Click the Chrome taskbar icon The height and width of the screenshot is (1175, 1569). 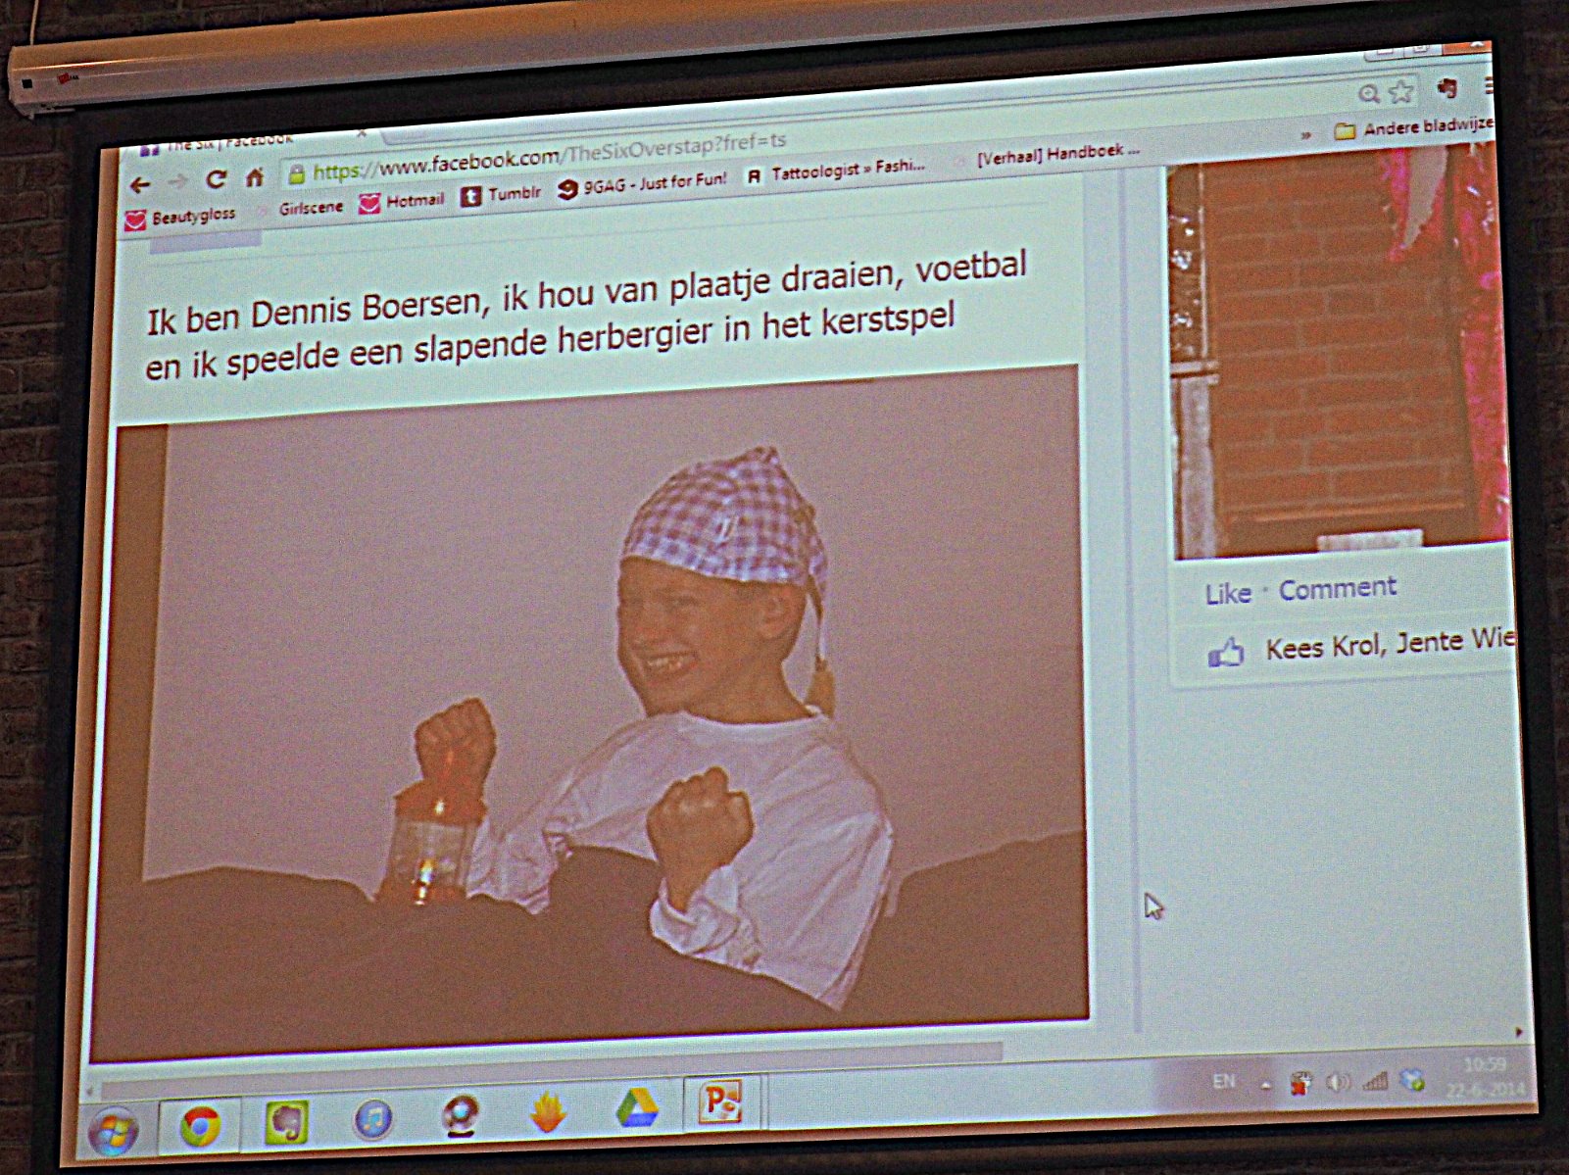pyautogui.click(x=200, y=1126)
